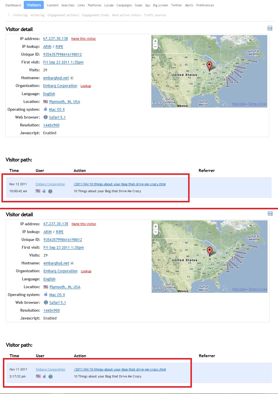Click IP address 67.237.30.138 in upper panel
The width and height of the screenshot is (278, 394).
[55, 39]
